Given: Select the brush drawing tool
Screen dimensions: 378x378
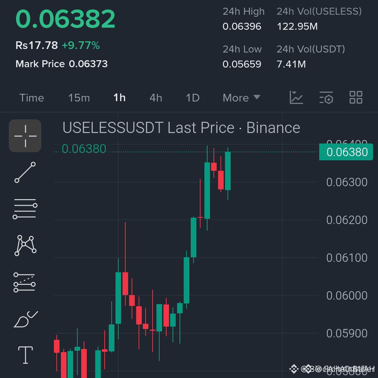Looking at the screenshot, I should click(x=26, y=319).
